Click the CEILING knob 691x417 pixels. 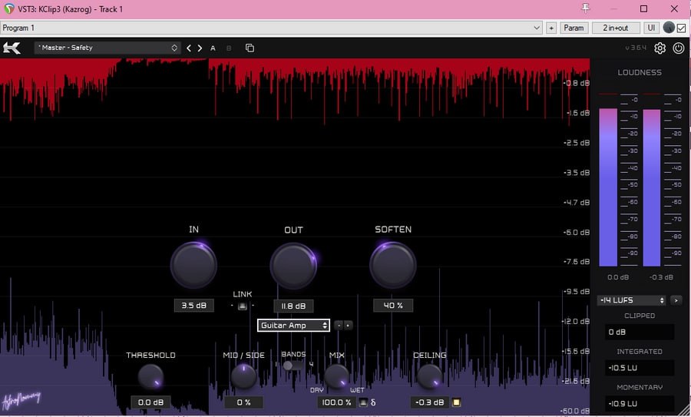430,377
